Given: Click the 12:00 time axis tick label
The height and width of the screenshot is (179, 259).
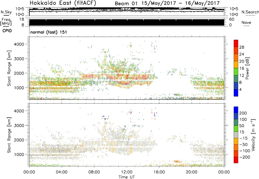Looking at the screenshot, I should point(127,172).
